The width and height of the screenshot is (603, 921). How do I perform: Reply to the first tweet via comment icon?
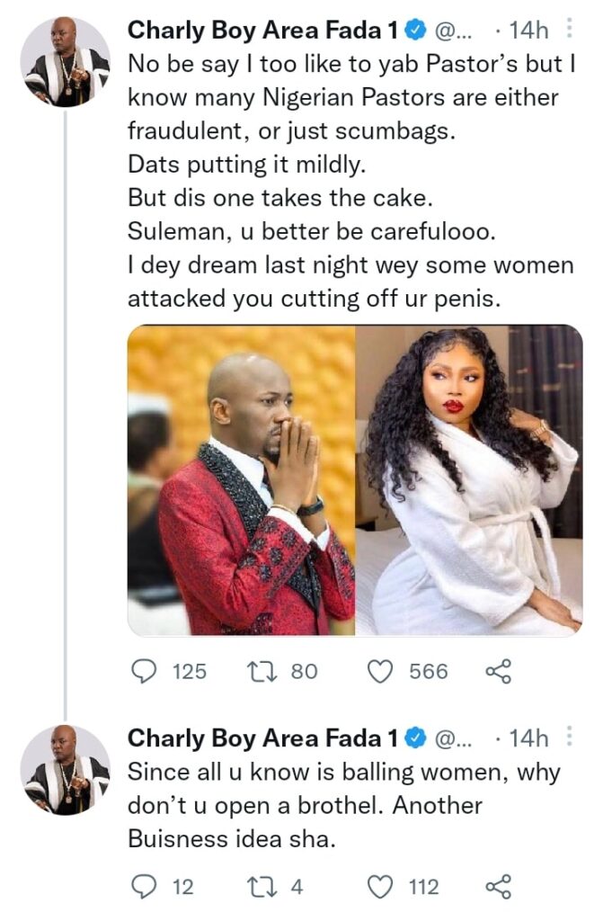[x=144, y=671]
